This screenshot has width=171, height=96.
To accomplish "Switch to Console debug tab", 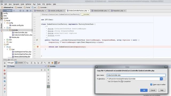I will [20, 63].
